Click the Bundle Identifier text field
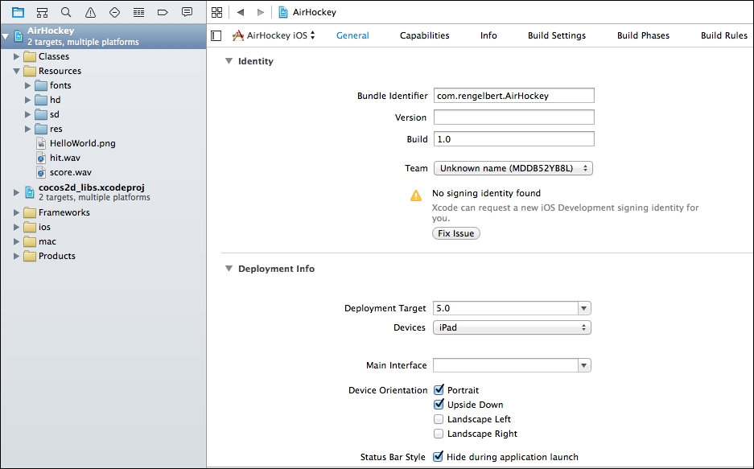Image resolution: width=754 pixels, height=469 pixels. (x=514, y=96)
